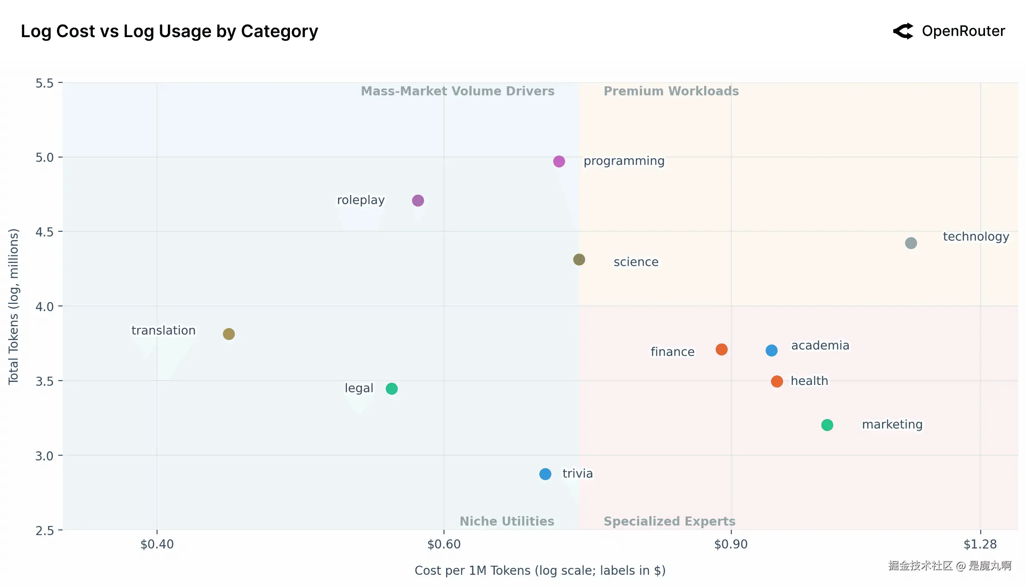Click the Cost per 1M Tokens axis title

coord(540,570)
